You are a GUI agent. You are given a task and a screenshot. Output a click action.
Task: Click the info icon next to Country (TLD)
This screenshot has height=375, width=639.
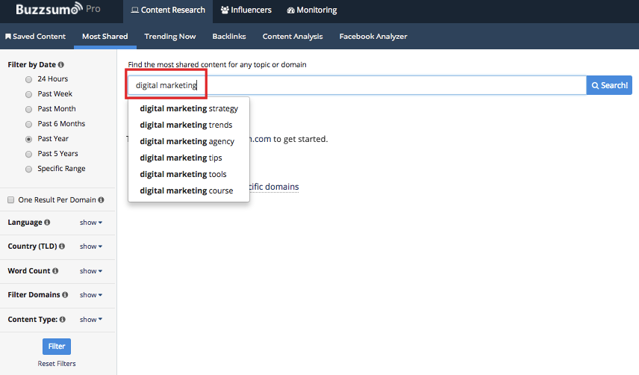[62, 247]
